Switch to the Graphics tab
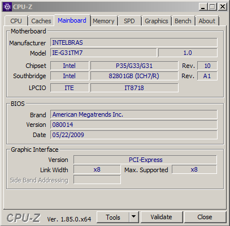 pyautogui.click(x=157, y=21)
